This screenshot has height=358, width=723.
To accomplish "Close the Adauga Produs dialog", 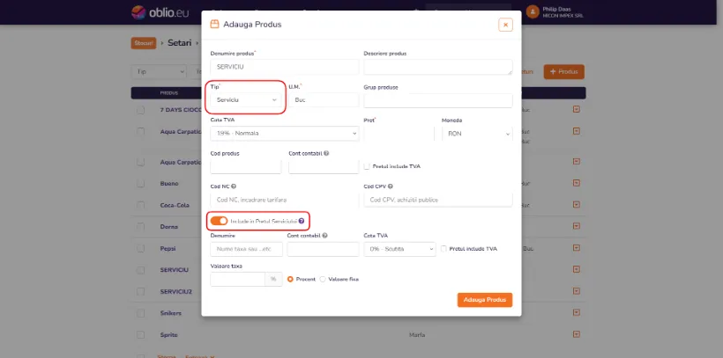I will pos(505,25).
